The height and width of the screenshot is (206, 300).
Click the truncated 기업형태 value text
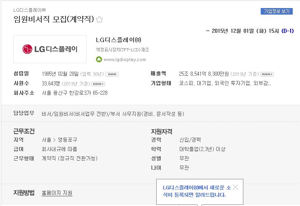coord(225,83)
